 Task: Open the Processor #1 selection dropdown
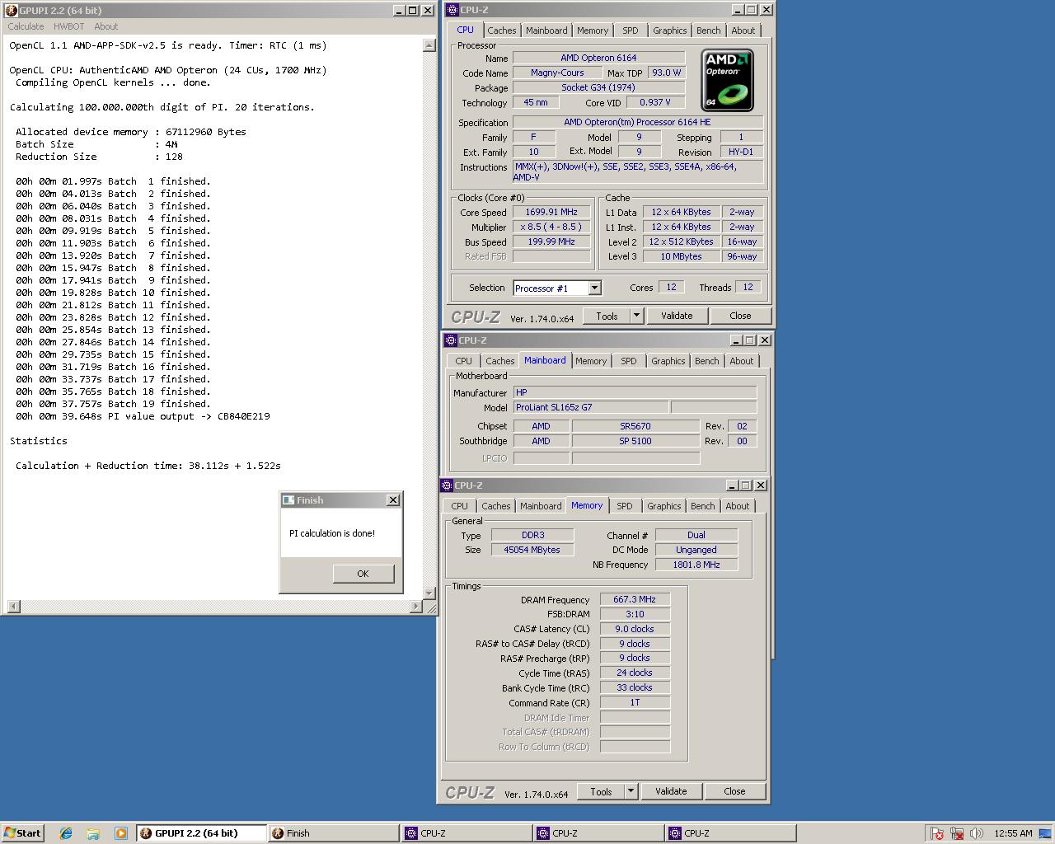click(x=594, y=288)
